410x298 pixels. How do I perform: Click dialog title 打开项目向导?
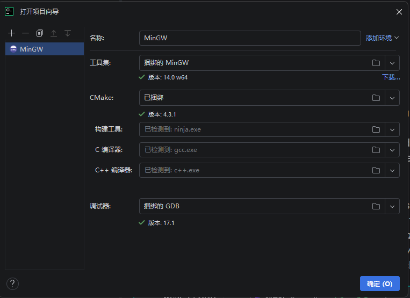click(x=39, y=11)
